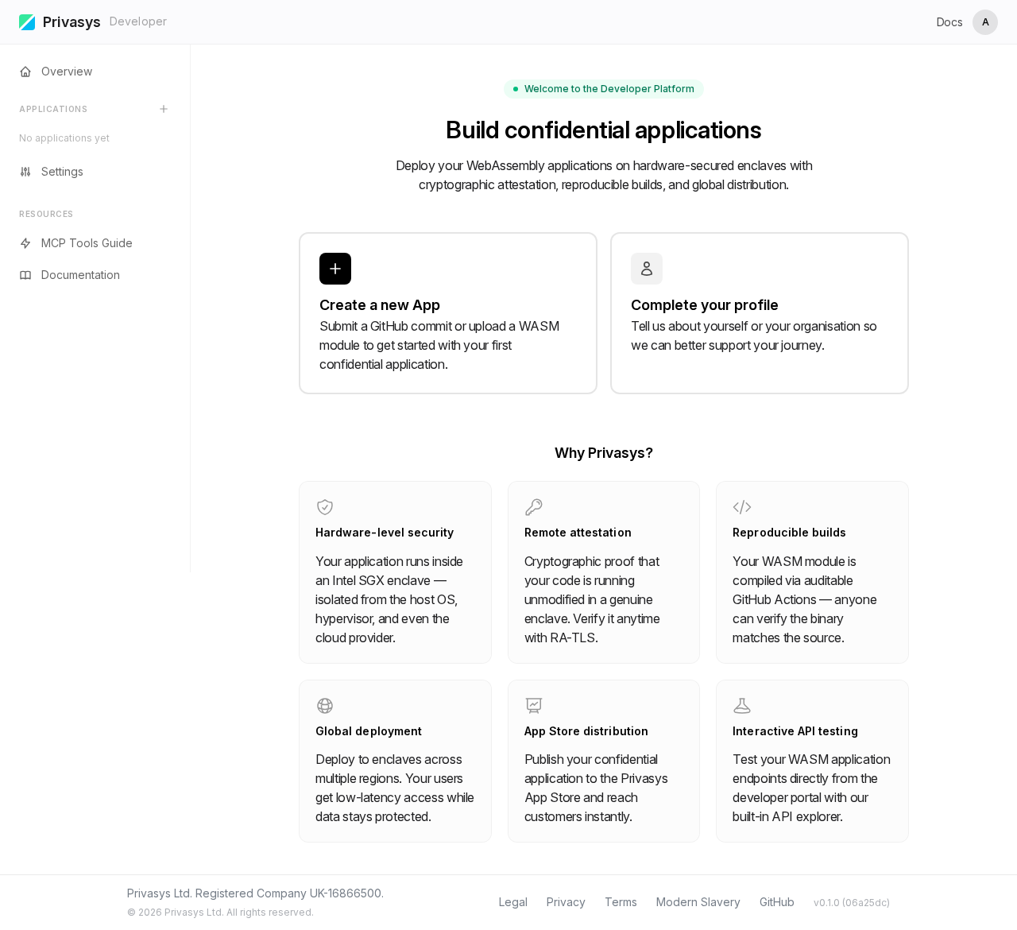Click the 2026 Privasys Ltd. copyright notice
1017x930 pixels.
220,913
